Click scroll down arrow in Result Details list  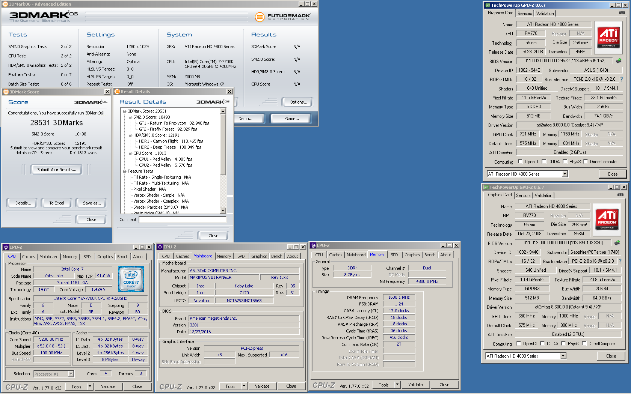[x=223, y=211]
